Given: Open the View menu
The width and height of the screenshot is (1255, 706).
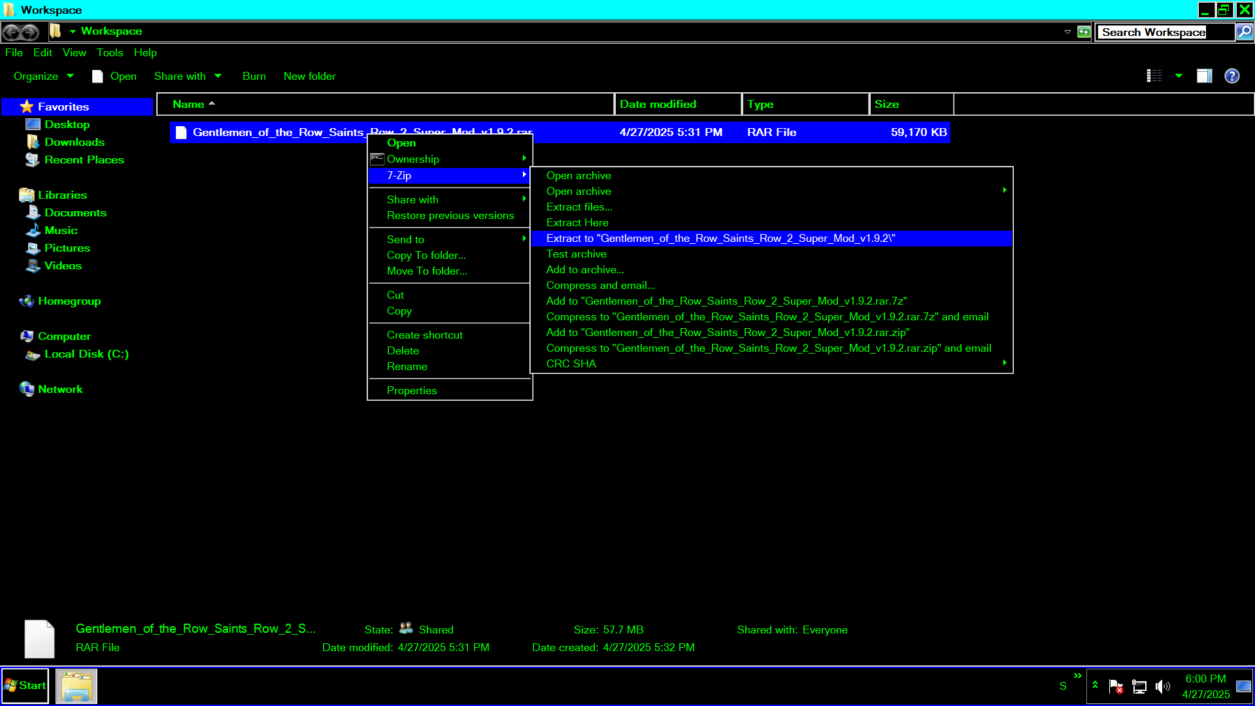Looking at the screenshot, I should pos(74,53).
